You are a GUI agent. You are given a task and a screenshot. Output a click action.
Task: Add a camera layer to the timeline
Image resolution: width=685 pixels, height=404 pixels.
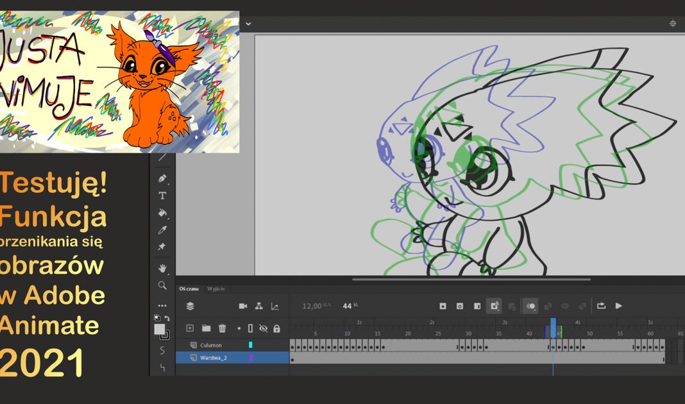pos(243,306)
